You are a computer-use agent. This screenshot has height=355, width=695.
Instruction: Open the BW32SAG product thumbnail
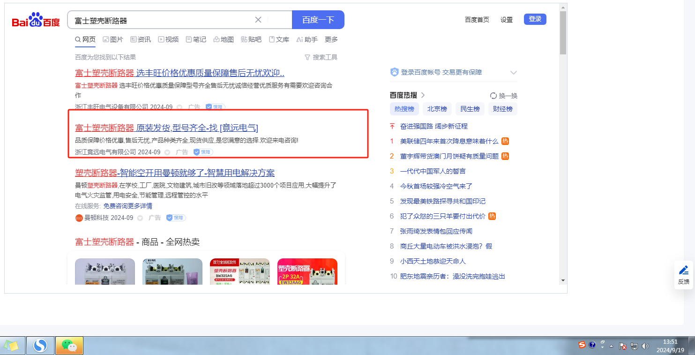(x=240, y=272)
